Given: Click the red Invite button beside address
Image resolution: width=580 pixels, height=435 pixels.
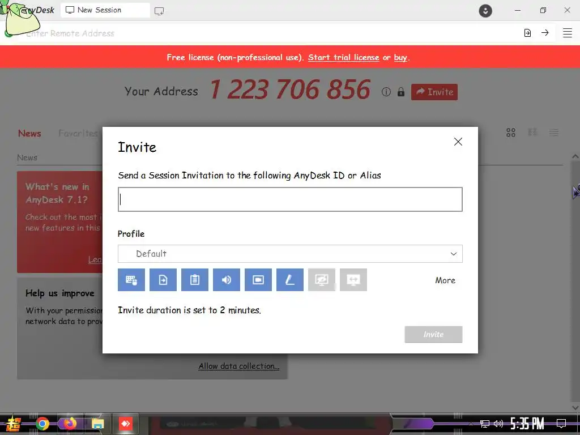Looking at the screenshot, I should (x=434, y=92).
